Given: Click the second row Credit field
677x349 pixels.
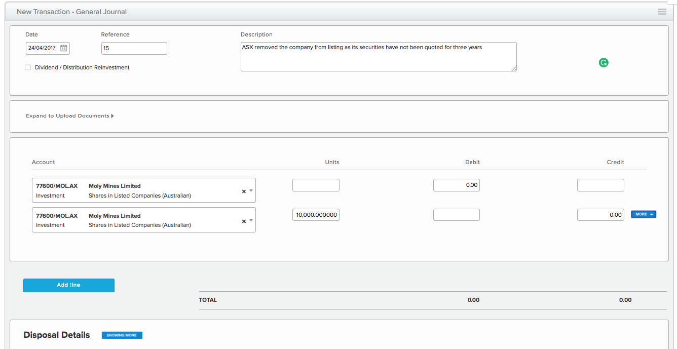Looking at the screenshot, I should 600,215.
